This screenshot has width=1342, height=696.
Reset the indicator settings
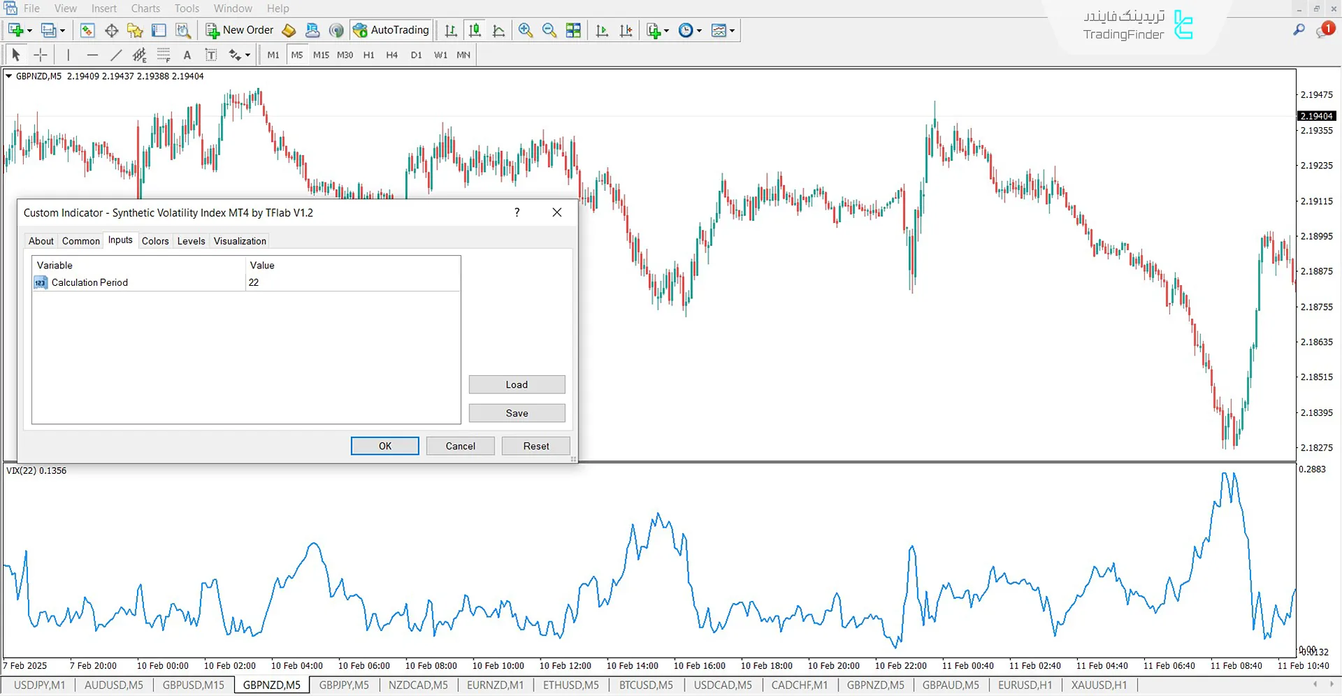tap(535, 446)
